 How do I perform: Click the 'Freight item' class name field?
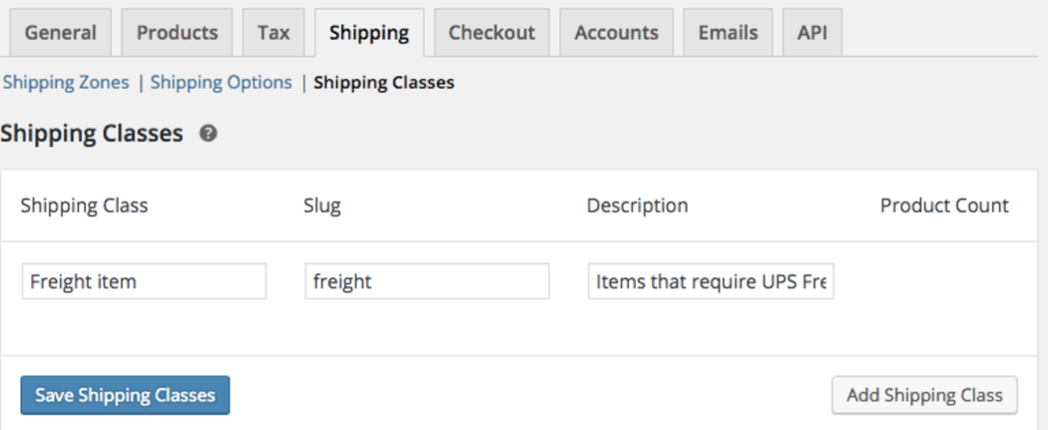144,281
